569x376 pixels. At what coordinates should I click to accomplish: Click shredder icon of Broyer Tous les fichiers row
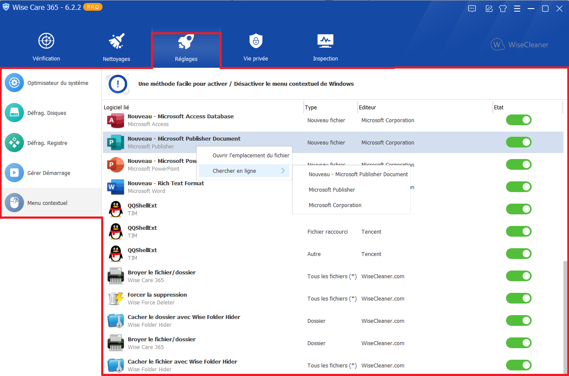pos(115,276)
